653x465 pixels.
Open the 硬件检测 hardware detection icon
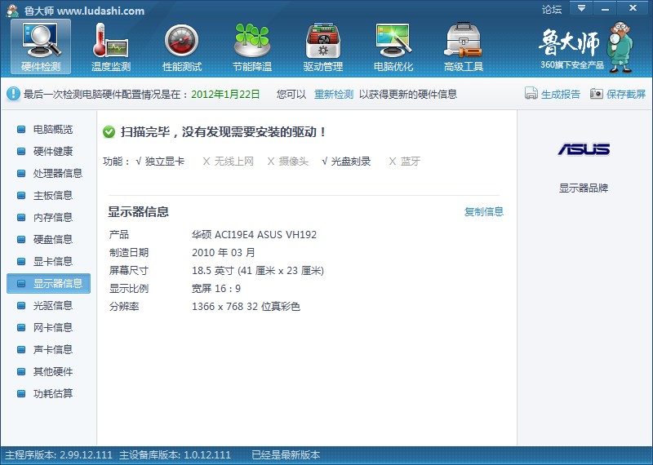(41, 46)
